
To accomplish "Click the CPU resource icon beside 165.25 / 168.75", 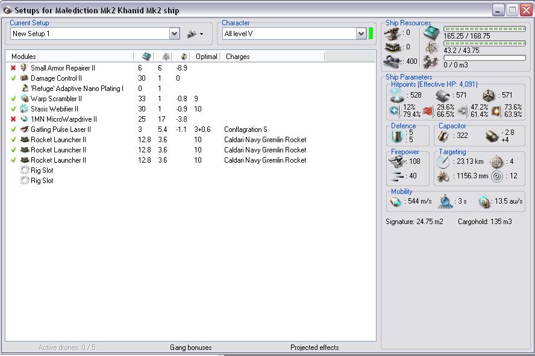I will click(x=431, y=33).
